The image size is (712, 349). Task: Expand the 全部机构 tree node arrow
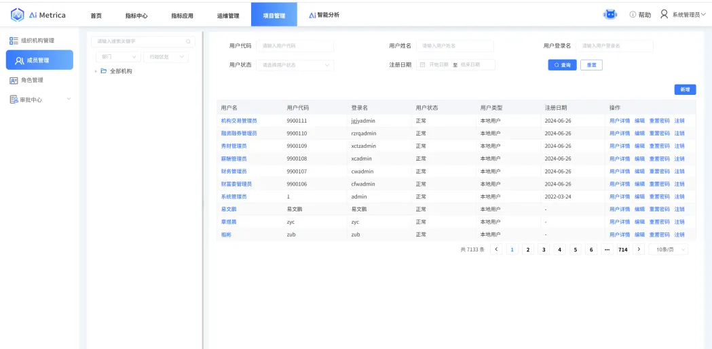click(x=96, y=71)
